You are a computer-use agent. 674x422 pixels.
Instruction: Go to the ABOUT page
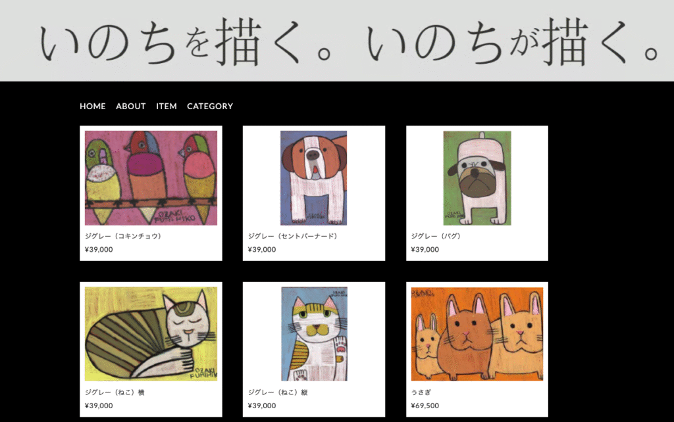[x=131, y=106]
